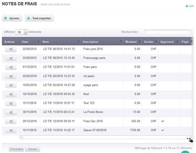Click description Spese 07-09/2016
Viewport: 196px width, 153px height.
point(95,130)
